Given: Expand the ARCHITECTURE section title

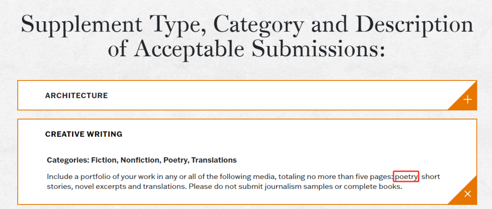Looking at the screenshot, I should pos(77,96).
